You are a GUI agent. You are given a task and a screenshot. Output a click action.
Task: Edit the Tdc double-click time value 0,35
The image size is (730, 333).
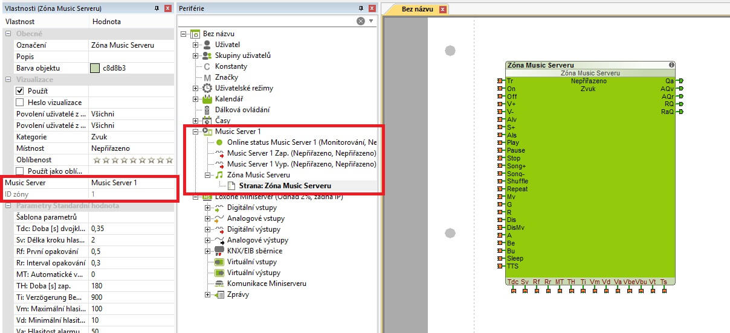pyautogui.click(x=132, y=229)
